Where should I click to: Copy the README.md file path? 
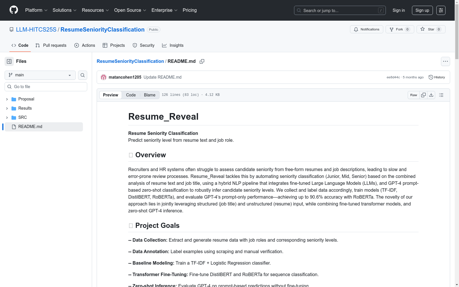(x=202, y=61)
